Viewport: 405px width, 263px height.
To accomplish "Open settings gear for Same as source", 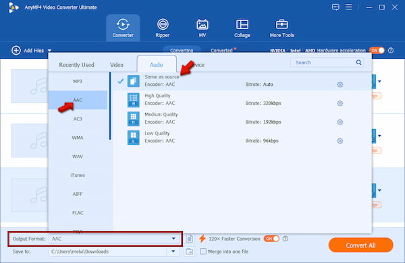I will click(340, 85).
